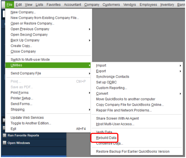
Task: Choose Toggle to Another Edition...
Action: coord(48,123)
